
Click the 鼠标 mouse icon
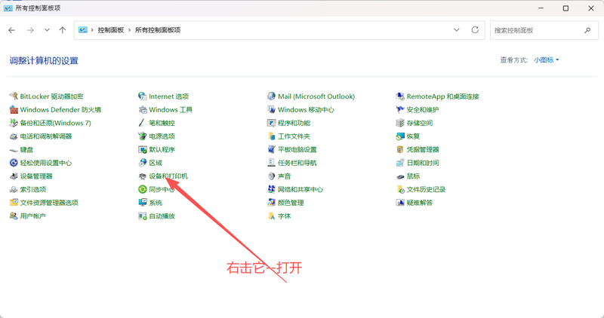click(x=400, y=176)
